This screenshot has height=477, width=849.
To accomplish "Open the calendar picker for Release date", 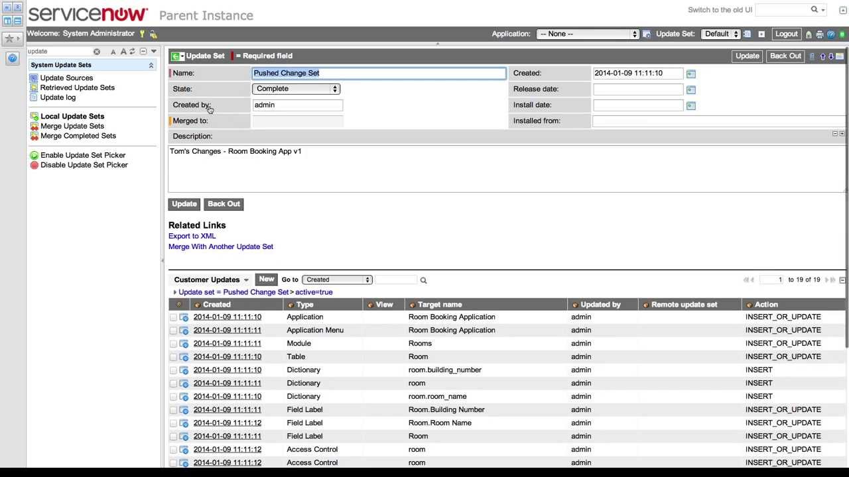I will click(690, 89).
